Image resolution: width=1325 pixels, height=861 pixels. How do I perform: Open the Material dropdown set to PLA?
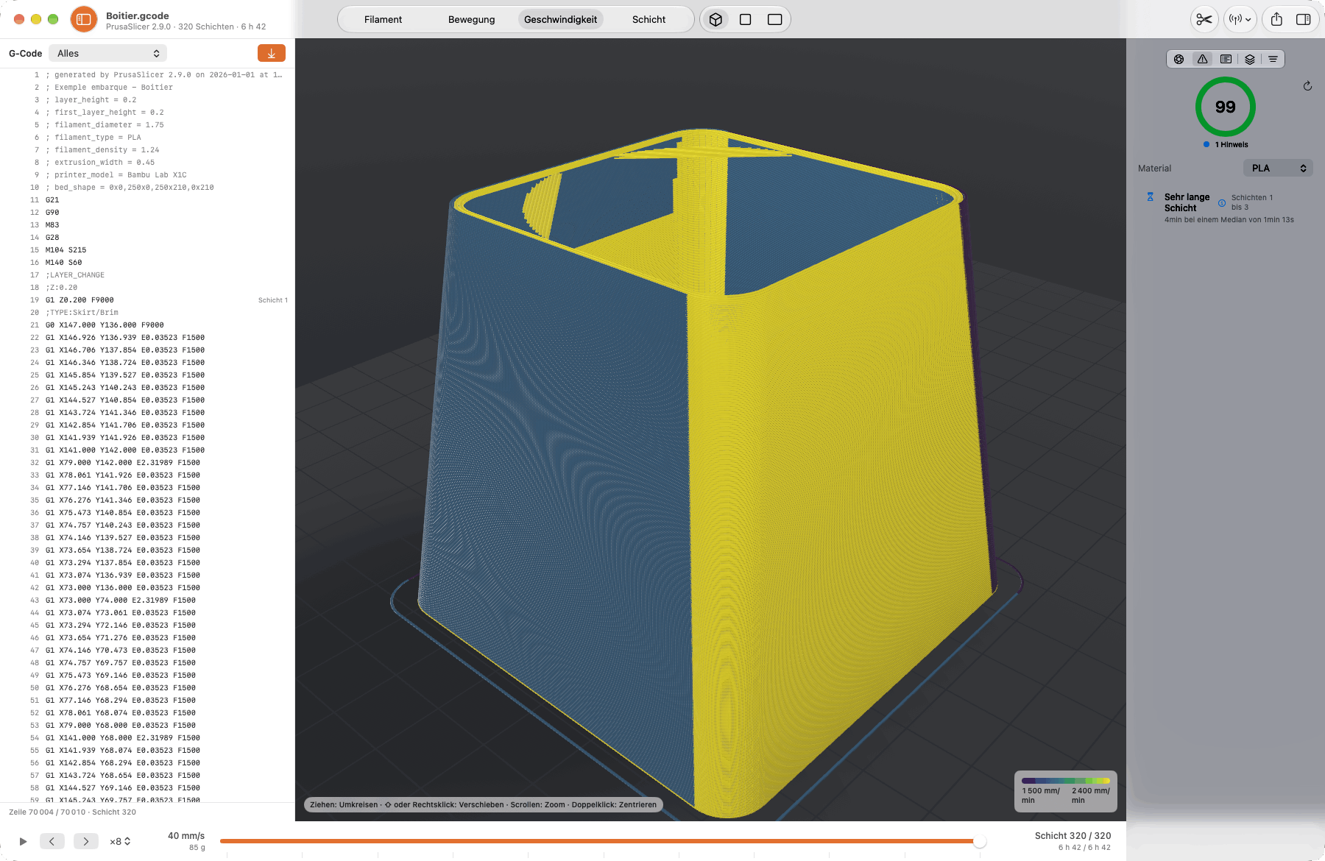[1278, 169]
